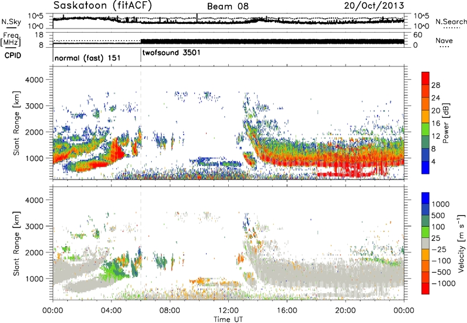Screen dimensions: 467x323
Task: Select the Beam 08 label
Action: pyautogui.click(x=228, y=6)
